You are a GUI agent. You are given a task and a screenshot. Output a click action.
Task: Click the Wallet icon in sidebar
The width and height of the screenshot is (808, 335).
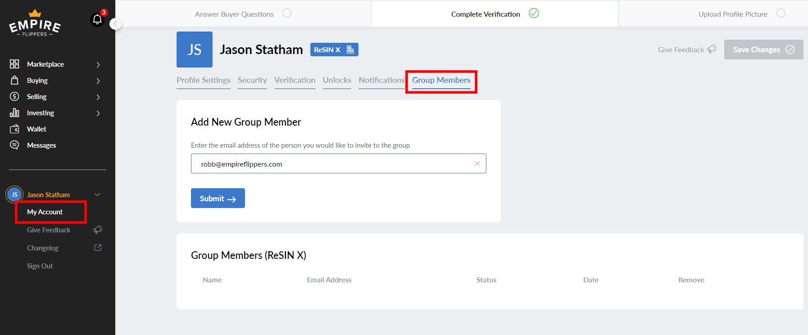(x=14, y=129)
